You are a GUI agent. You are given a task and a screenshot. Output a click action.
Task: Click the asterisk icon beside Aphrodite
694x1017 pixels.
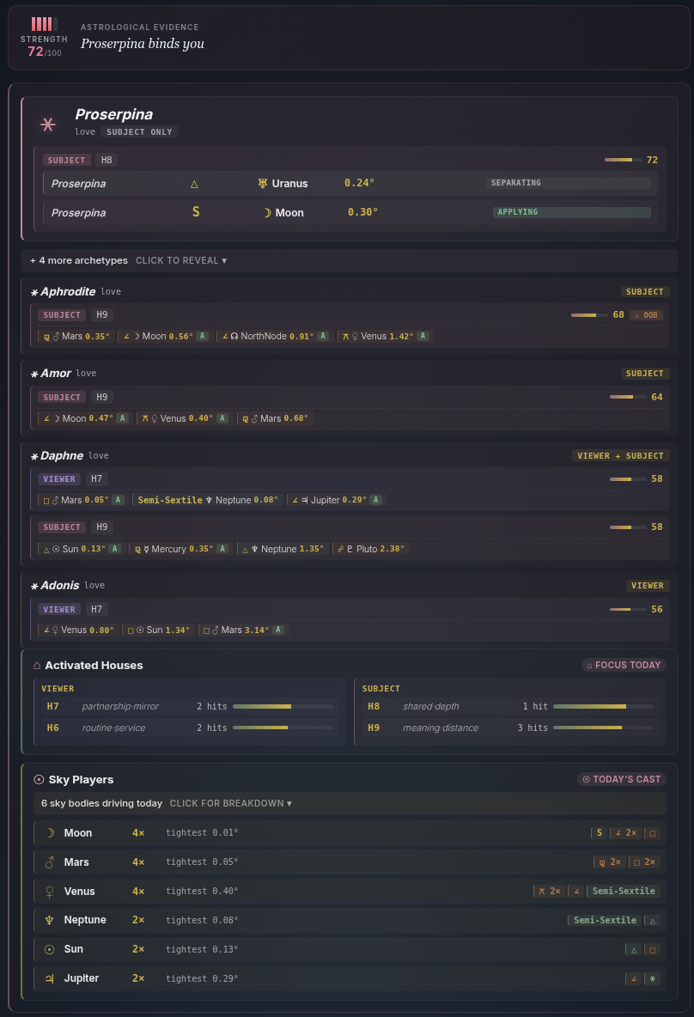click(x=34, y=293)
